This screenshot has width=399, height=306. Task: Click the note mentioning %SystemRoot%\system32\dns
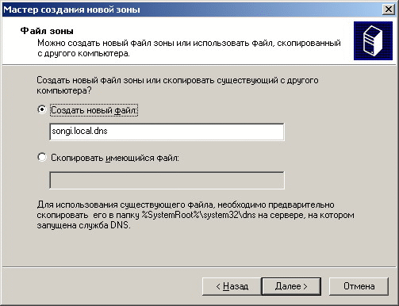click(x=195, y=215)
